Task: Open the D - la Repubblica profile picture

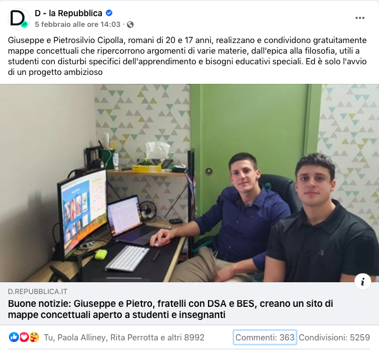Action: 19,18
